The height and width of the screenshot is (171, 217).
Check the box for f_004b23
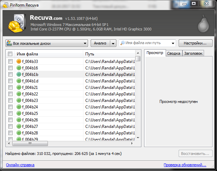(10, 100)
